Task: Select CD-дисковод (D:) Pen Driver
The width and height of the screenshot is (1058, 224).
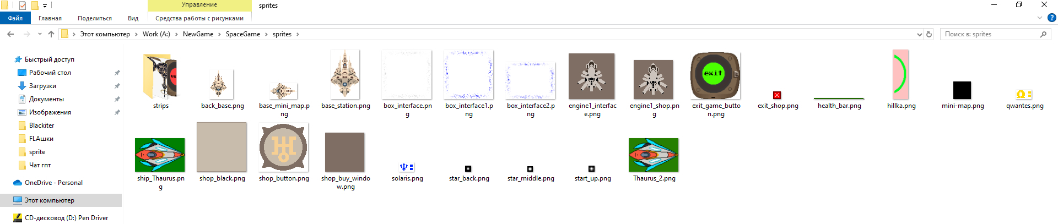Action: coord(66,218)
